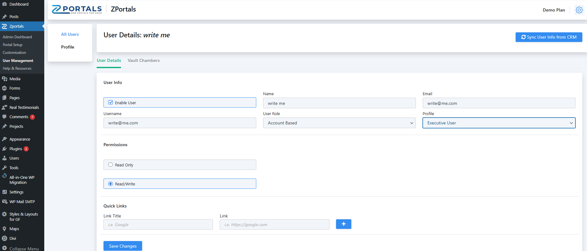Select the Read Only permission
Image resolution: width=587 pixels, height=251 pixels.
(x=111, y=165)
